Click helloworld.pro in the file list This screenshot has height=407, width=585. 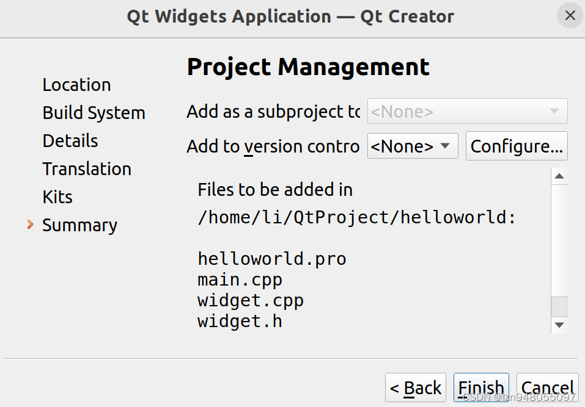[x=272, y=259]
